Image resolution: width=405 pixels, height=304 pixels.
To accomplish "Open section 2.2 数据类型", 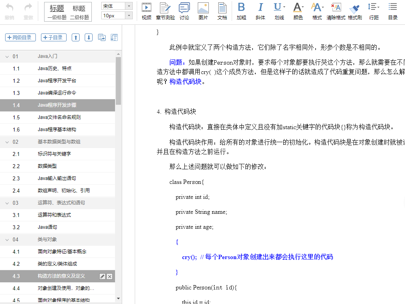I will coord(58,166).
